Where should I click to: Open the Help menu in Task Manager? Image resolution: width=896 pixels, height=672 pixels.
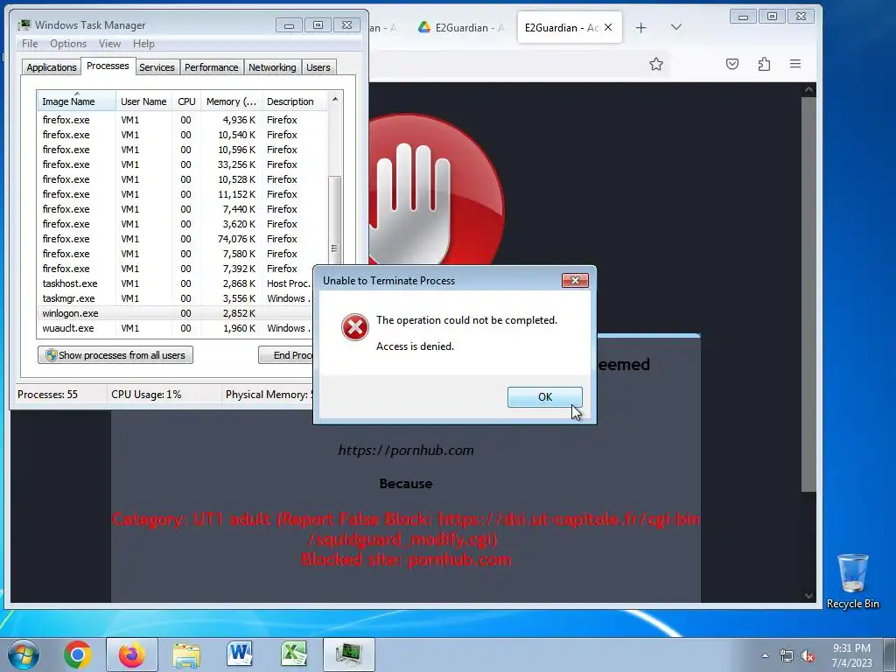click(x=143, y=44)
